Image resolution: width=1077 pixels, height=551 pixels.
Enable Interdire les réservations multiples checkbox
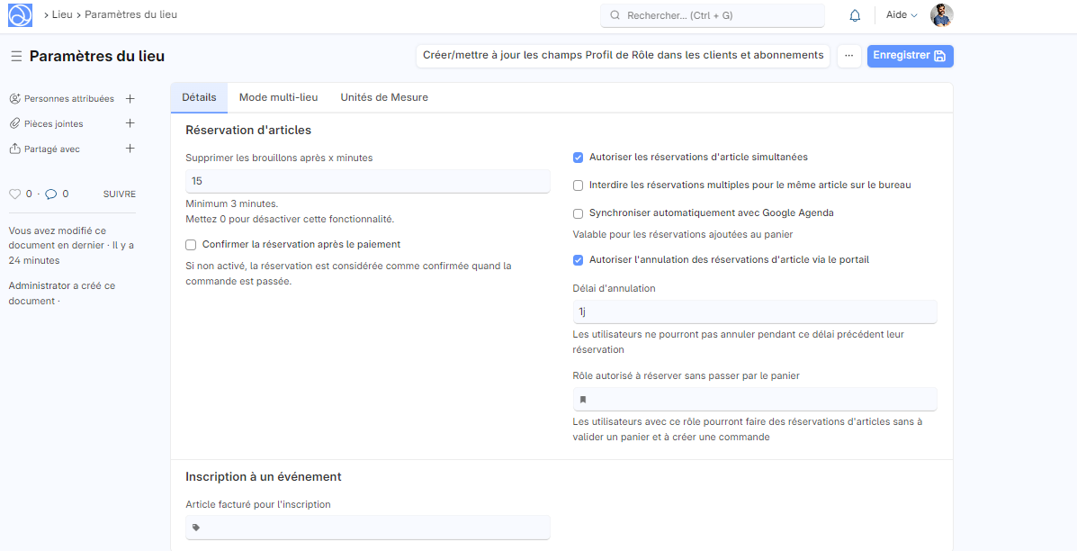pos(579,185)
